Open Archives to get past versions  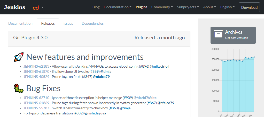233,35
